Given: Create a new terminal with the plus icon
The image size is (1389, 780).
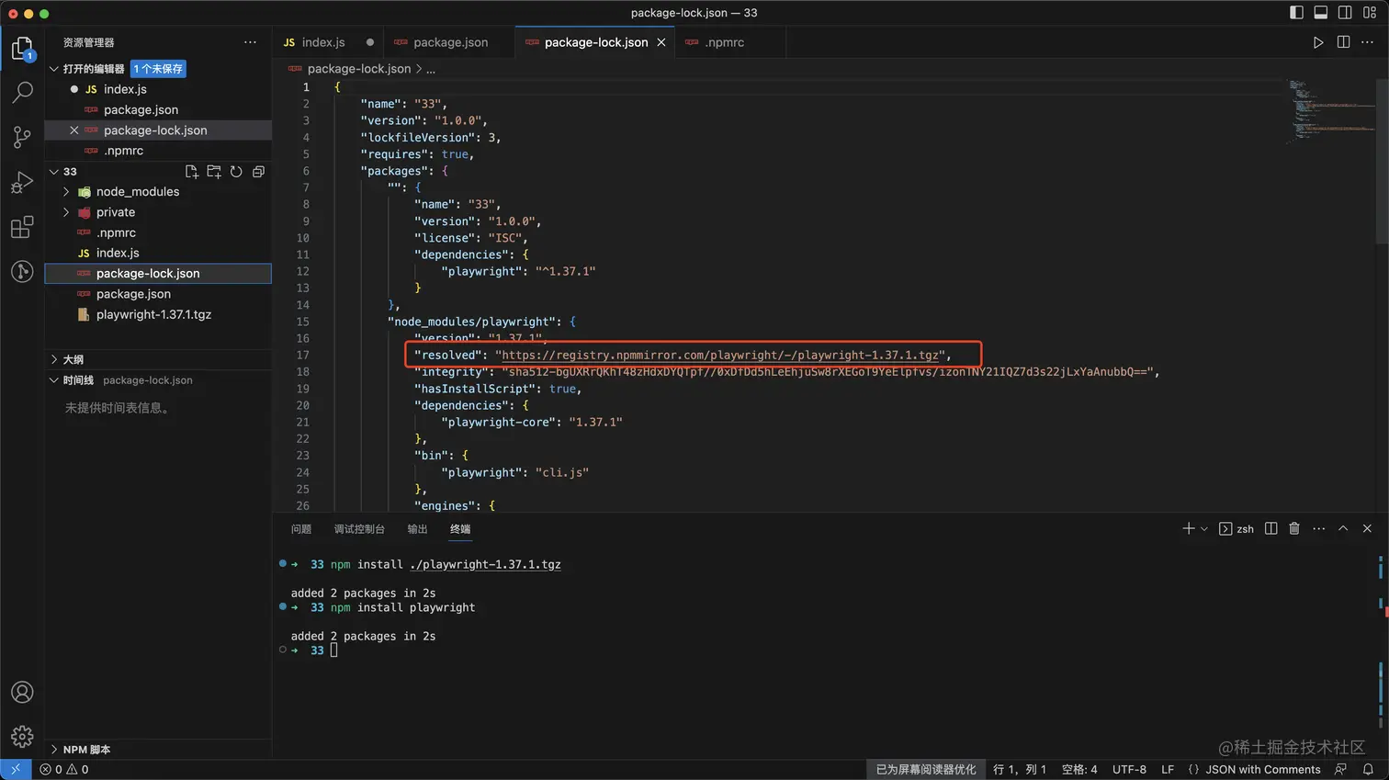Looking at the screenshot, I should (1189, 528).
